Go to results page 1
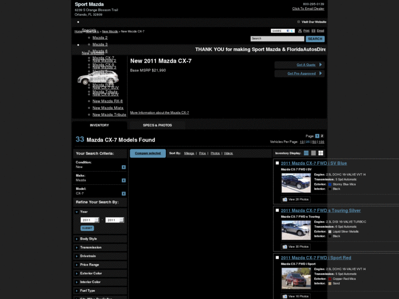The height and width of the screenshot is (299, 399). click(x=317, y=136)
